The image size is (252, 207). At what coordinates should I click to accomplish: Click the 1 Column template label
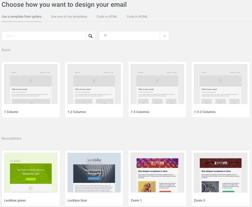11,112
